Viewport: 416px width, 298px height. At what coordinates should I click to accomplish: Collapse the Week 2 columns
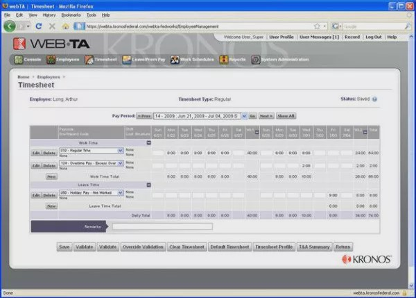tap(365, 132)
